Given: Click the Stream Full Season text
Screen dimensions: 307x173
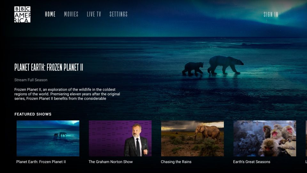Looking at the screenshot, I should (x=31, y=80).
